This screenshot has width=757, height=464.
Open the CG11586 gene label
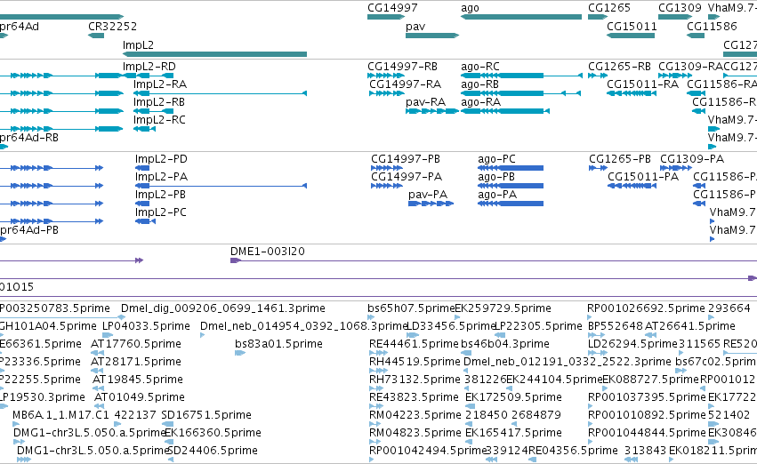[x=713, y=26]
